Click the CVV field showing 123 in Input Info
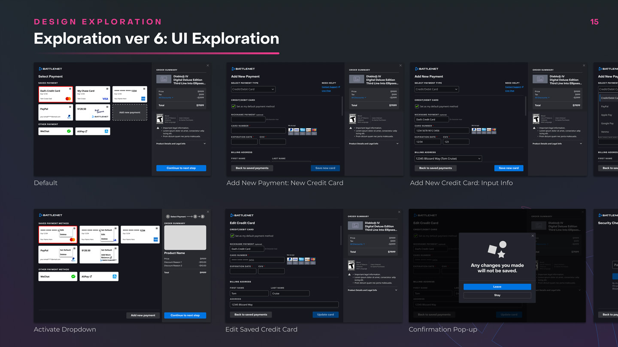618x347 pixels. click(x=456, y=141)
